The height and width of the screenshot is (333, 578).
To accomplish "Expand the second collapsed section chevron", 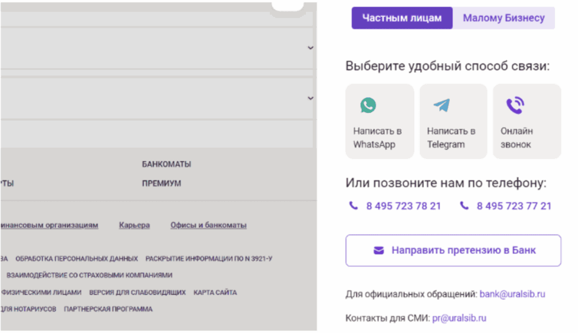I will click(310, 98).
